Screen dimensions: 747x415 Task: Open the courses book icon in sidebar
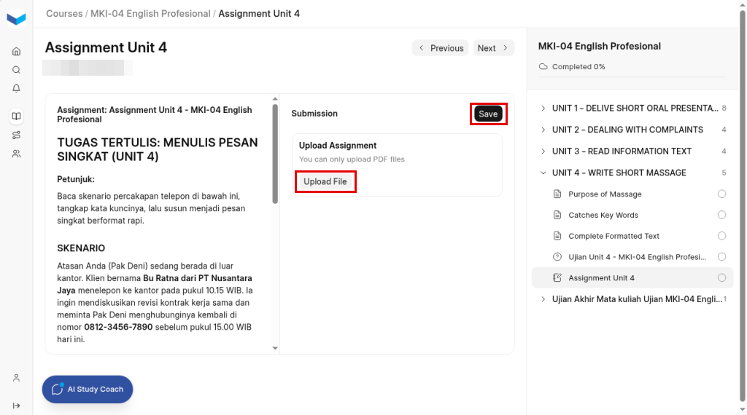[x=16, y=116]
